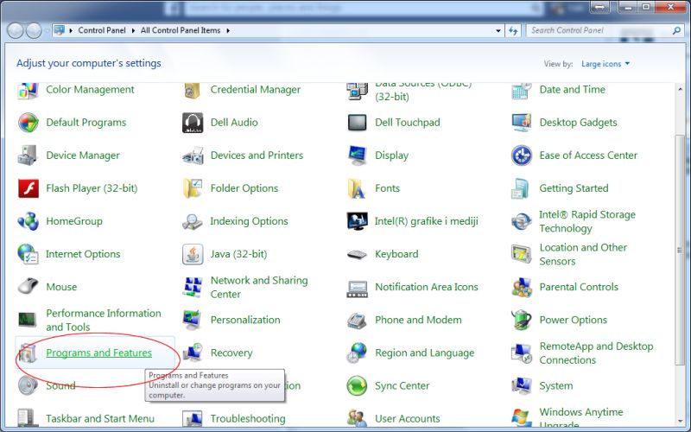
Task: Click the Indexing Options magnifier icon
Action: pos(193,221)
